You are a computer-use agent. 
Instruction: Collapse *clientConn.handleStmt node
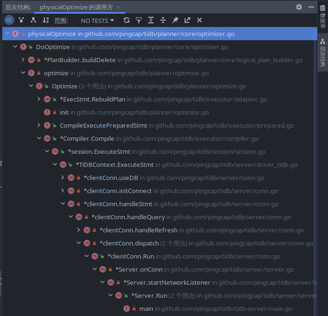point(63,204)
